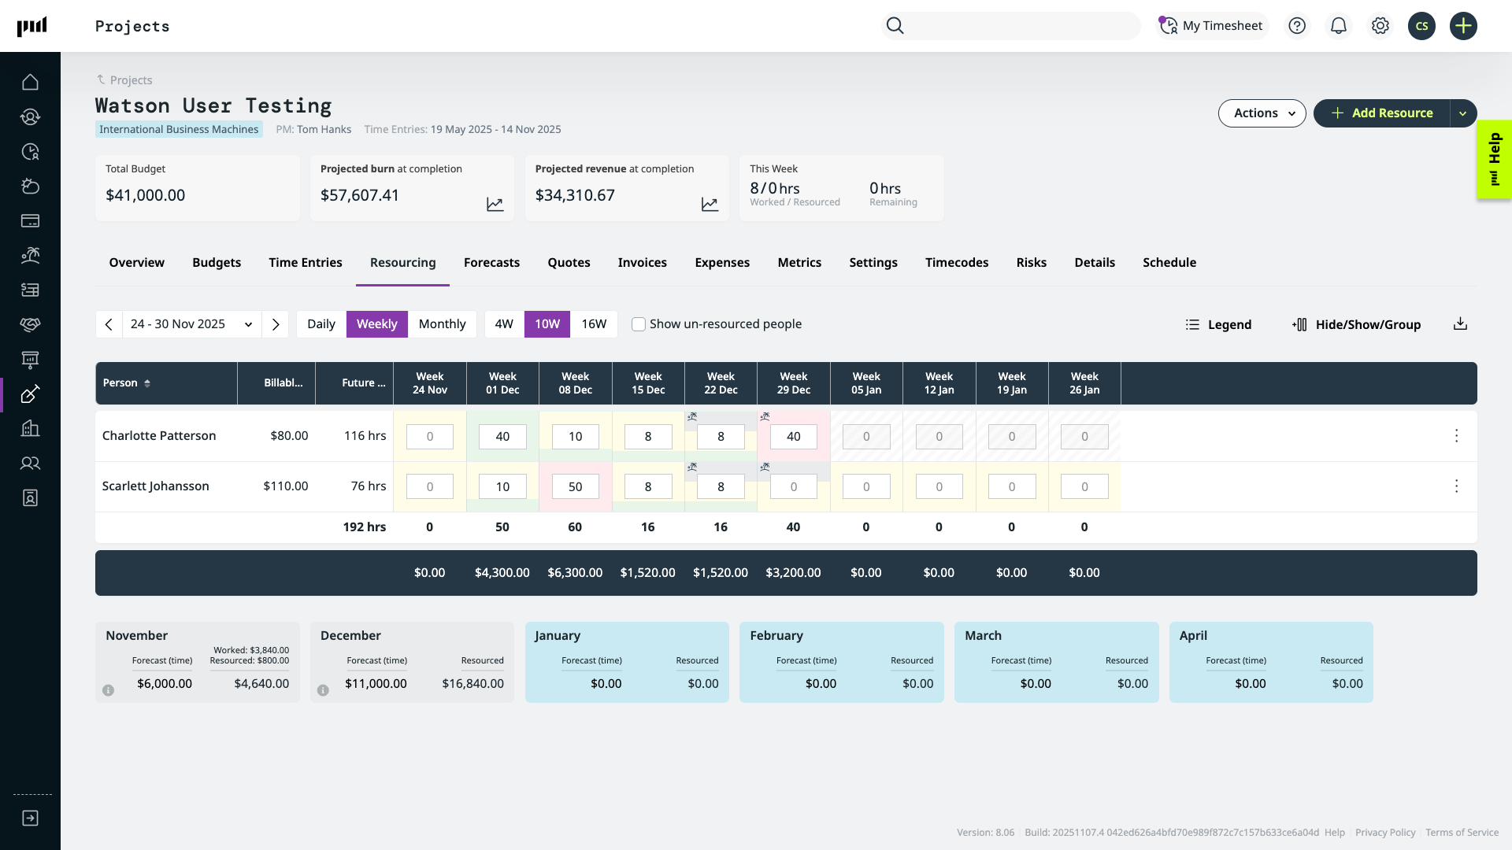
Task: Enable Show un-resourced people checkbox
Action: pos(639,324)
